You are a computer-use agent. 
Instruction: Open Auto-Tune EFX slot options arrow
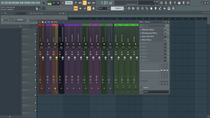click(141, 37)
